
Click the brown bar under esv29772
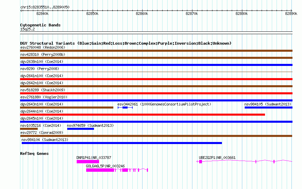tap(156, 136)
